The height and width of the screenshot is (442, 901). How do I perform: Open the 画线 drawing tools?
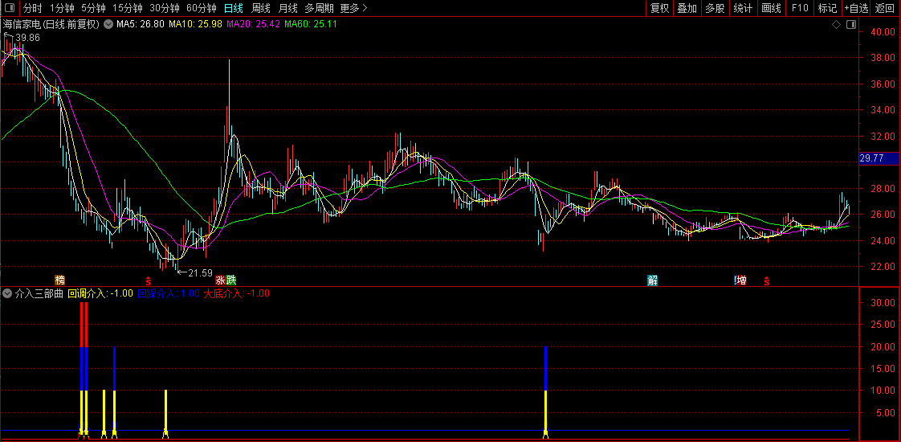tap(771, 8)
